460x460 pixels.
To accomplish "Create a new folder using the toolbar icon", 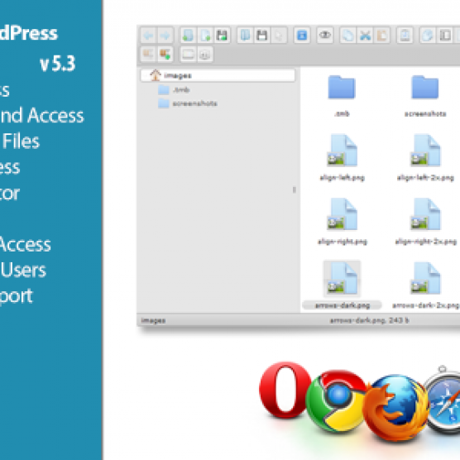I will (x=188, y=36).
